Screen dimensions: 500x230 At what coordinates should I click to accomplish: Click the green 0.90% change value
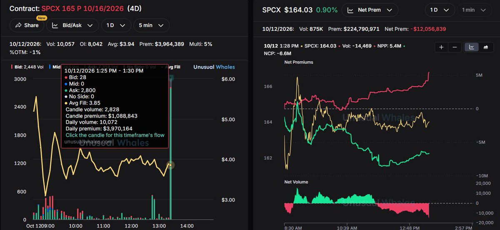(326, 10)
